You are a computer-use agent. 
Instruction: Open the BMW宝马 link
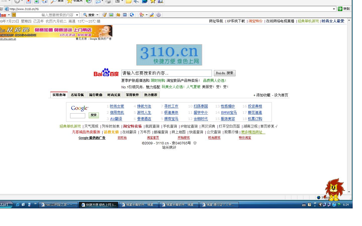point(229,112)
